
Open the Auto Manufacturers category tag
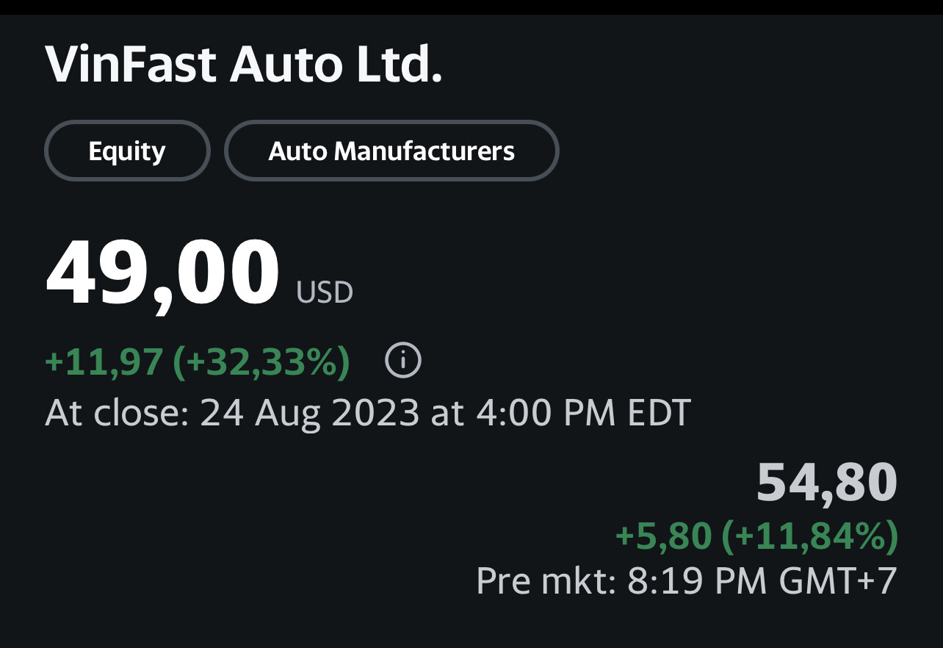(391, 151)
